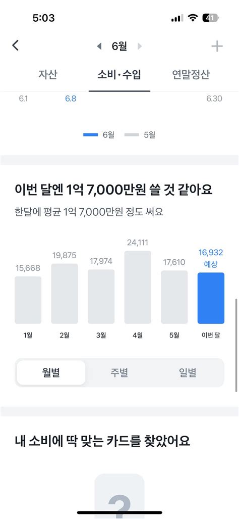This screenshot has height=519, width=239.
Task: Tap the gray 5월 legend swatch
Action: (x=132, y=135)
